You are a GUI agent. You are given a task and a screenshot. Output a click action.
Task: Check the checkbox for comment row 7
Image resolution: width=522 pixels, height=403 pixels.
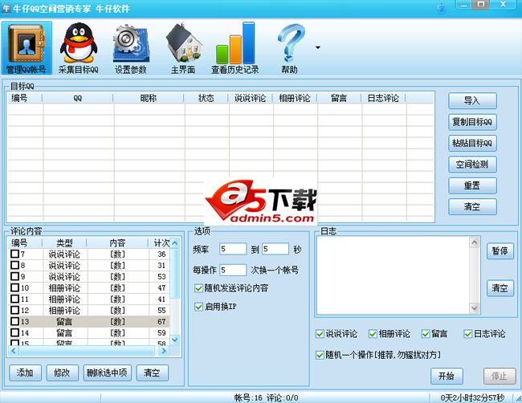[x=14, y=254]
